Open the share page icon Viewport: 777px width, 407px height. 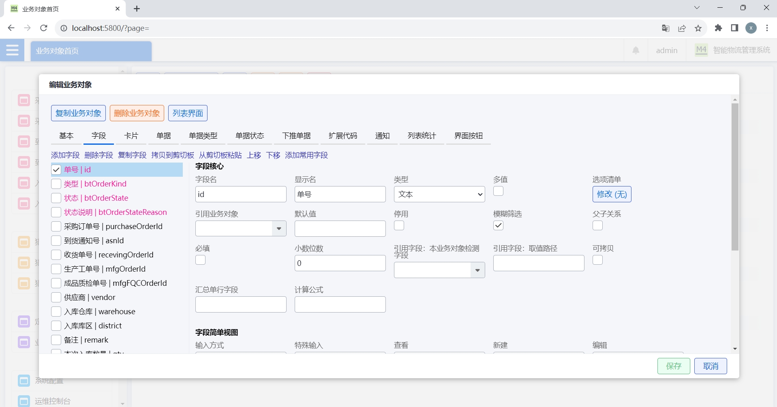(x=682, y=28)
